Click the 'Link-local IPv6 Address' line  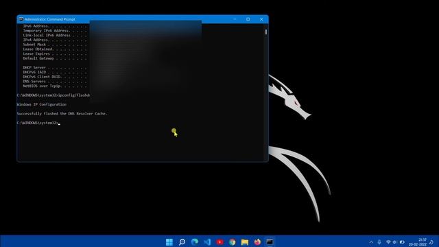tap(55, 35)
